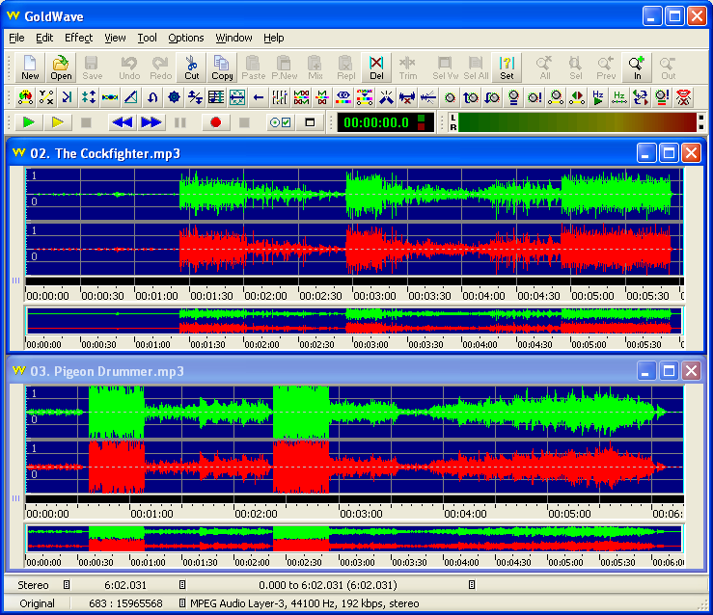Open the unit menu beside Stereo in status bar
Viewport: 713px width, 615px height.
(x=67, y=585)
